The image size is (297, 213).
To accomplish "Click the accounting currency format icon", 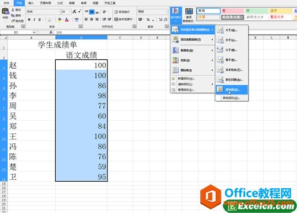I will pos(141,20).
